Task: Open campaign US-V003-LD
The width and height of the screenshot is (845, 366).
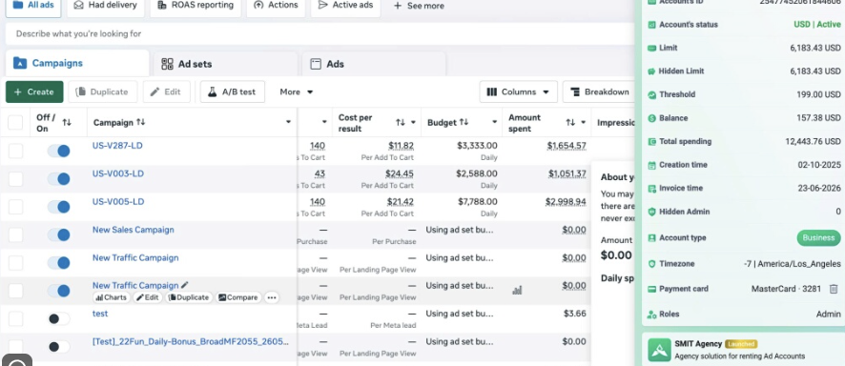Action: coord(118,173)
